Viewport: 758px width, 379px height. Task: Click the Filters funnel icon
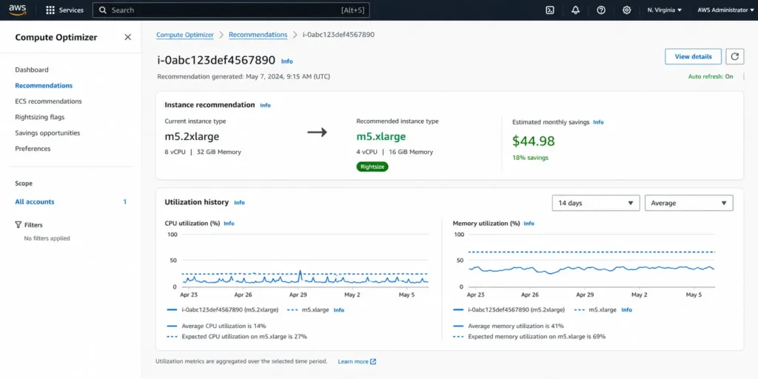point(19,225)
